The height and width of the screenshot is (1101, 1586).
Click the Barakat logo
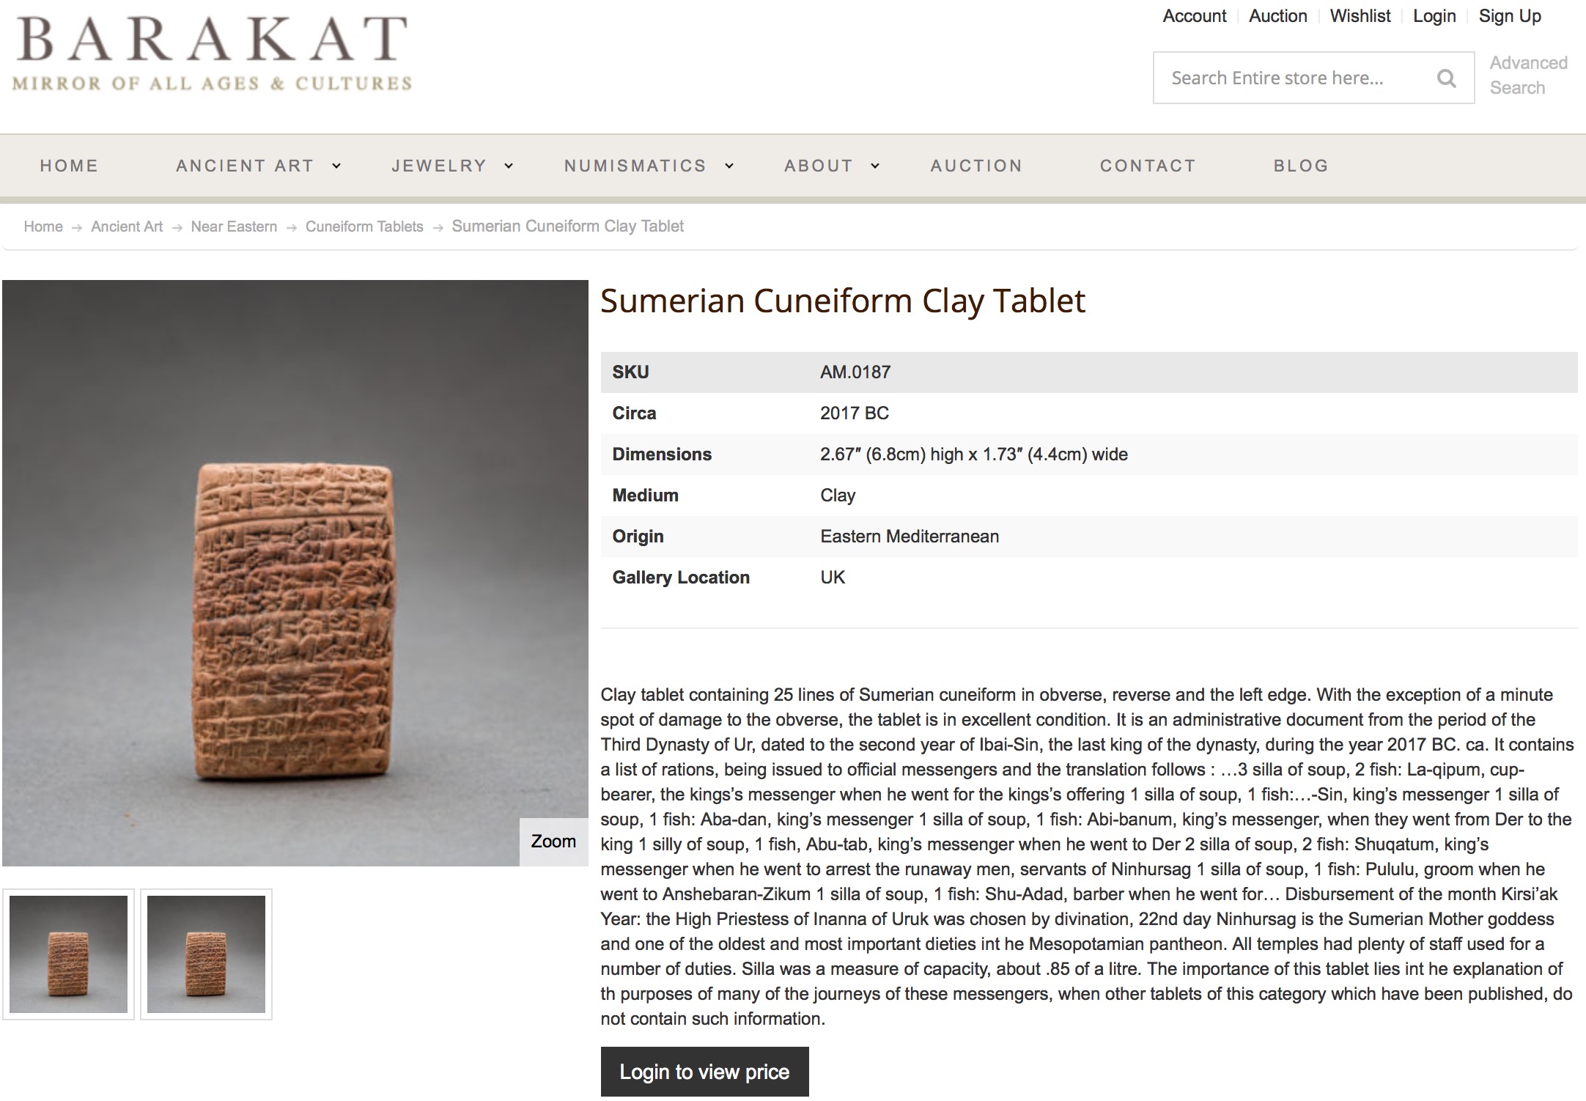point(212,53)
